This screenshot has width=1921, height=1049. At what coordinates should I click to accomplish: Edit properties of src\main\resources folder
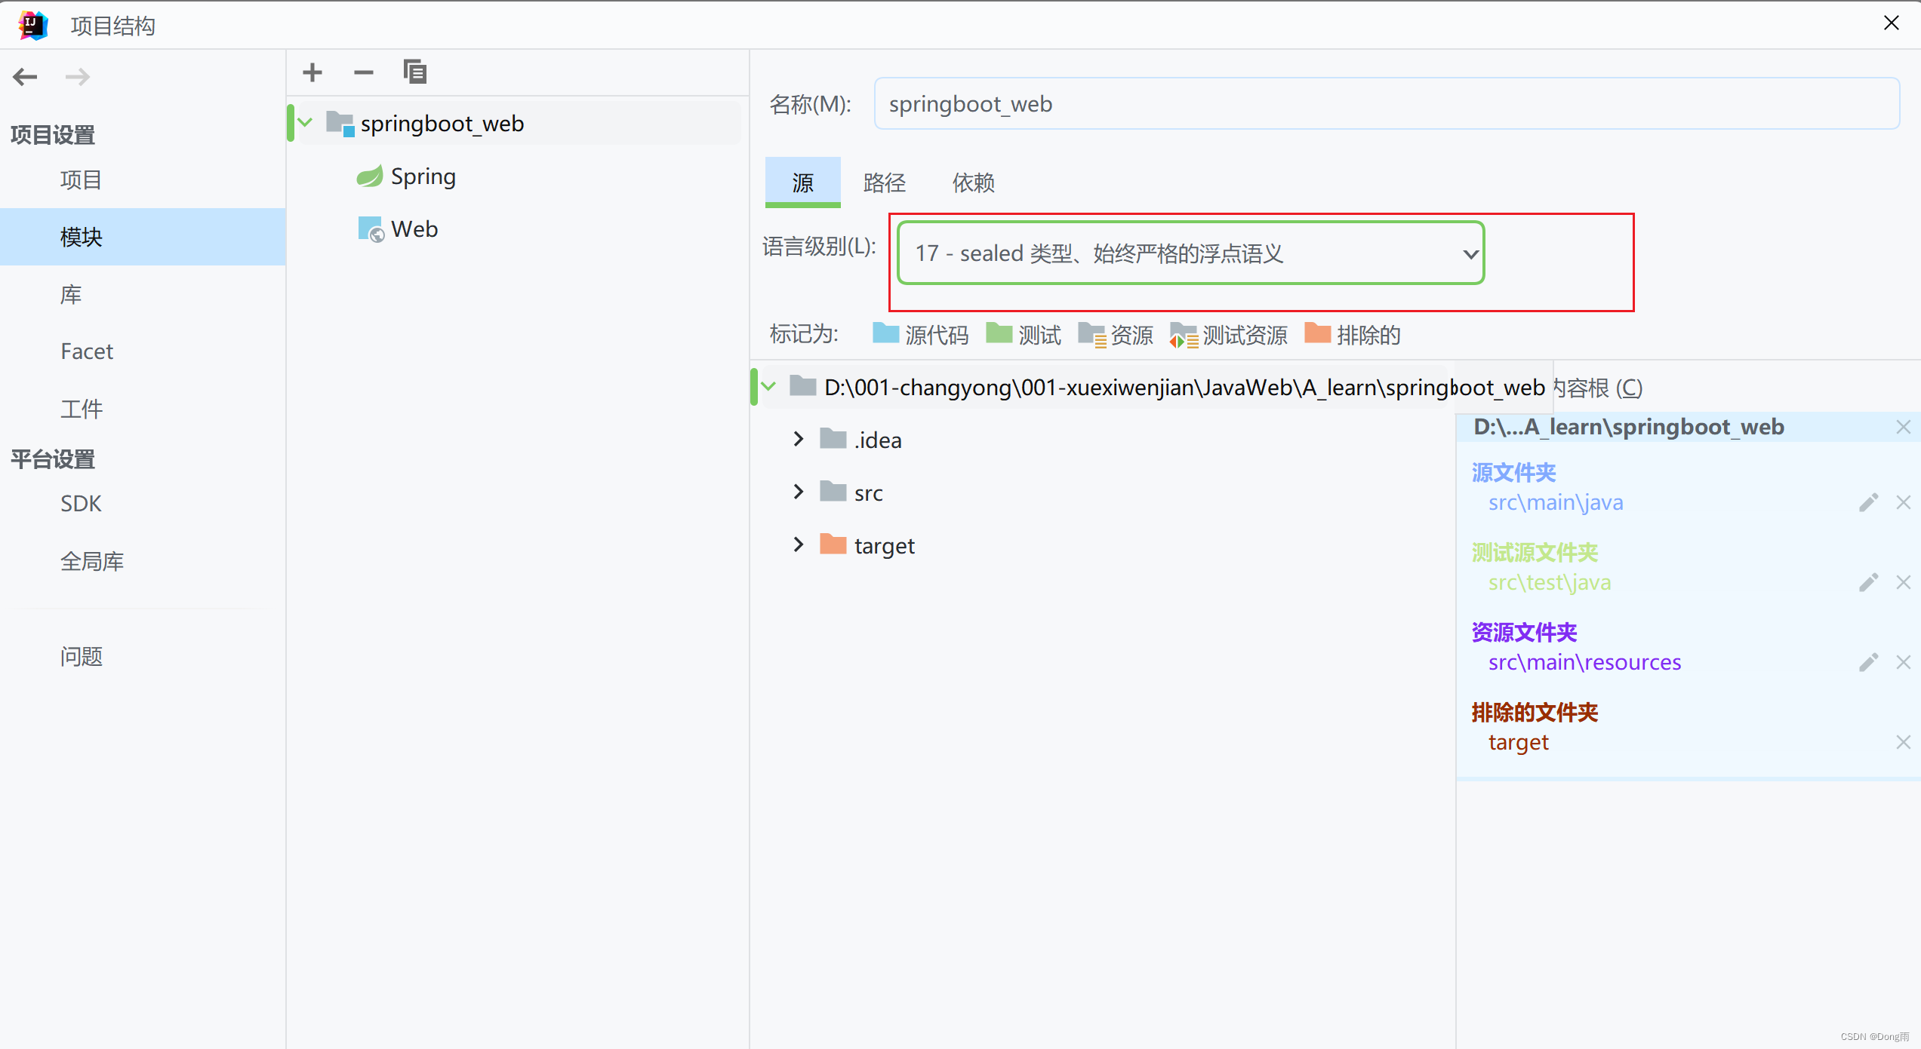pyautogui.click(x=1868, y=663)
